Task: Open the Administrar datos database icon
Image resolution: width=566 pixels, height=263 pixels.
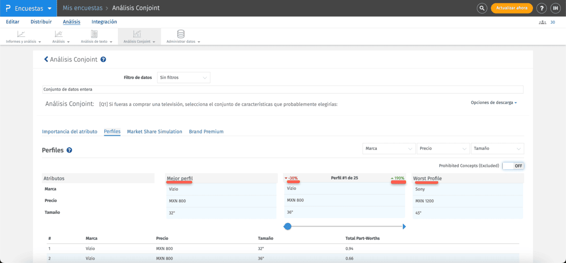Action: (x=181, y=34)
